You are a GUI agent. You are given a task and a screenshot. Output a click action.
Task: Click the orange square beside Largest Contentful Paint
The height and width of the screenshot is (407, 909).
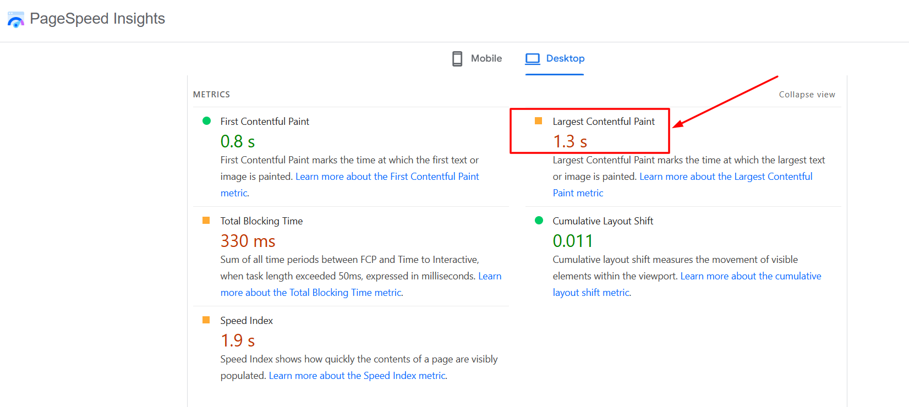(x=539, y=121)
